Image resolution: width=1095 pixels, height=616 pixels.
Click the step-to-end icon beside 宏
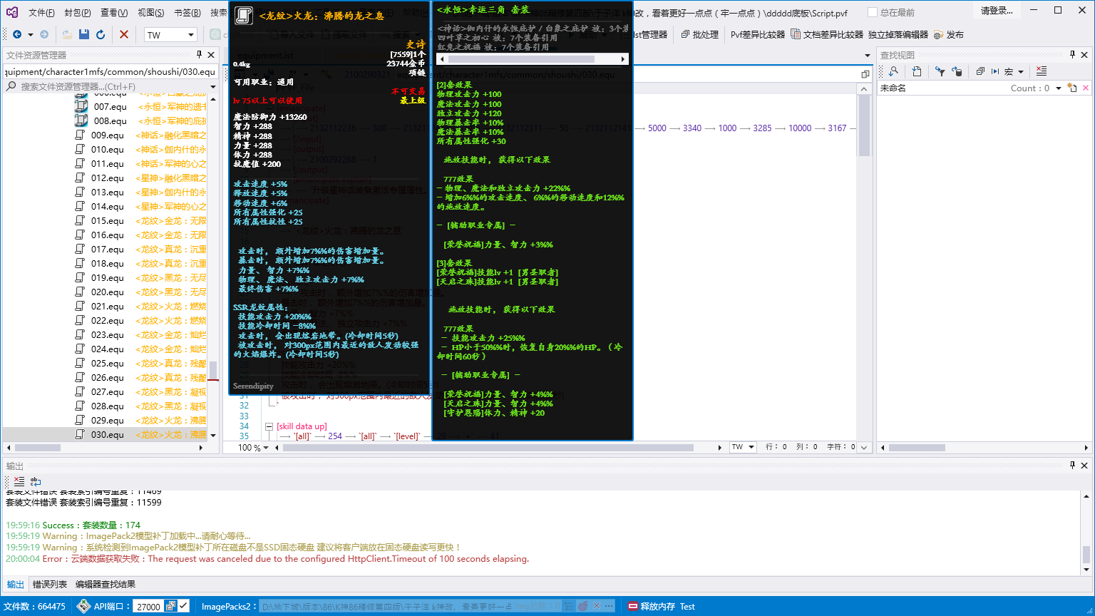(995, 71)
